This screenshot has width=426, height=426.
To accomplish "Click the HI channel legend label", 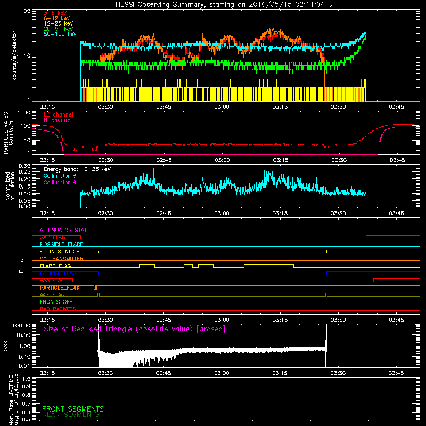I will pos(58,120).
